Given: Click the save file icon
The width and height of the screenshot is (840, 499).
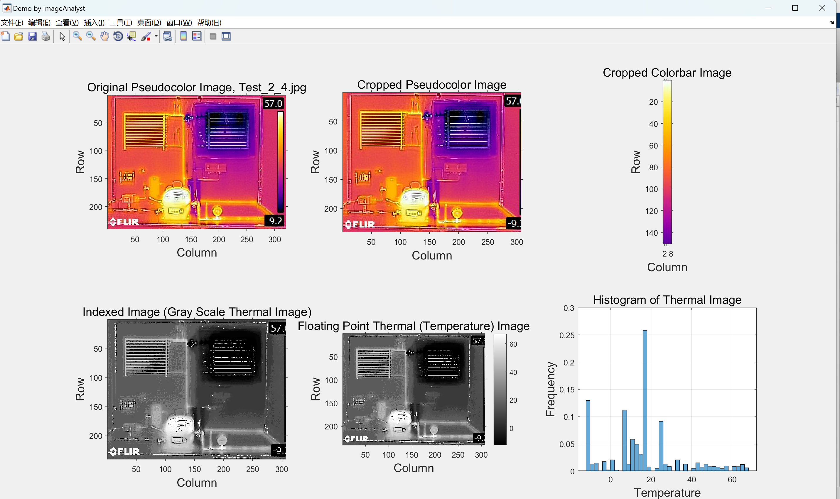Looking at the screenshot, I should tap(33, 36).
